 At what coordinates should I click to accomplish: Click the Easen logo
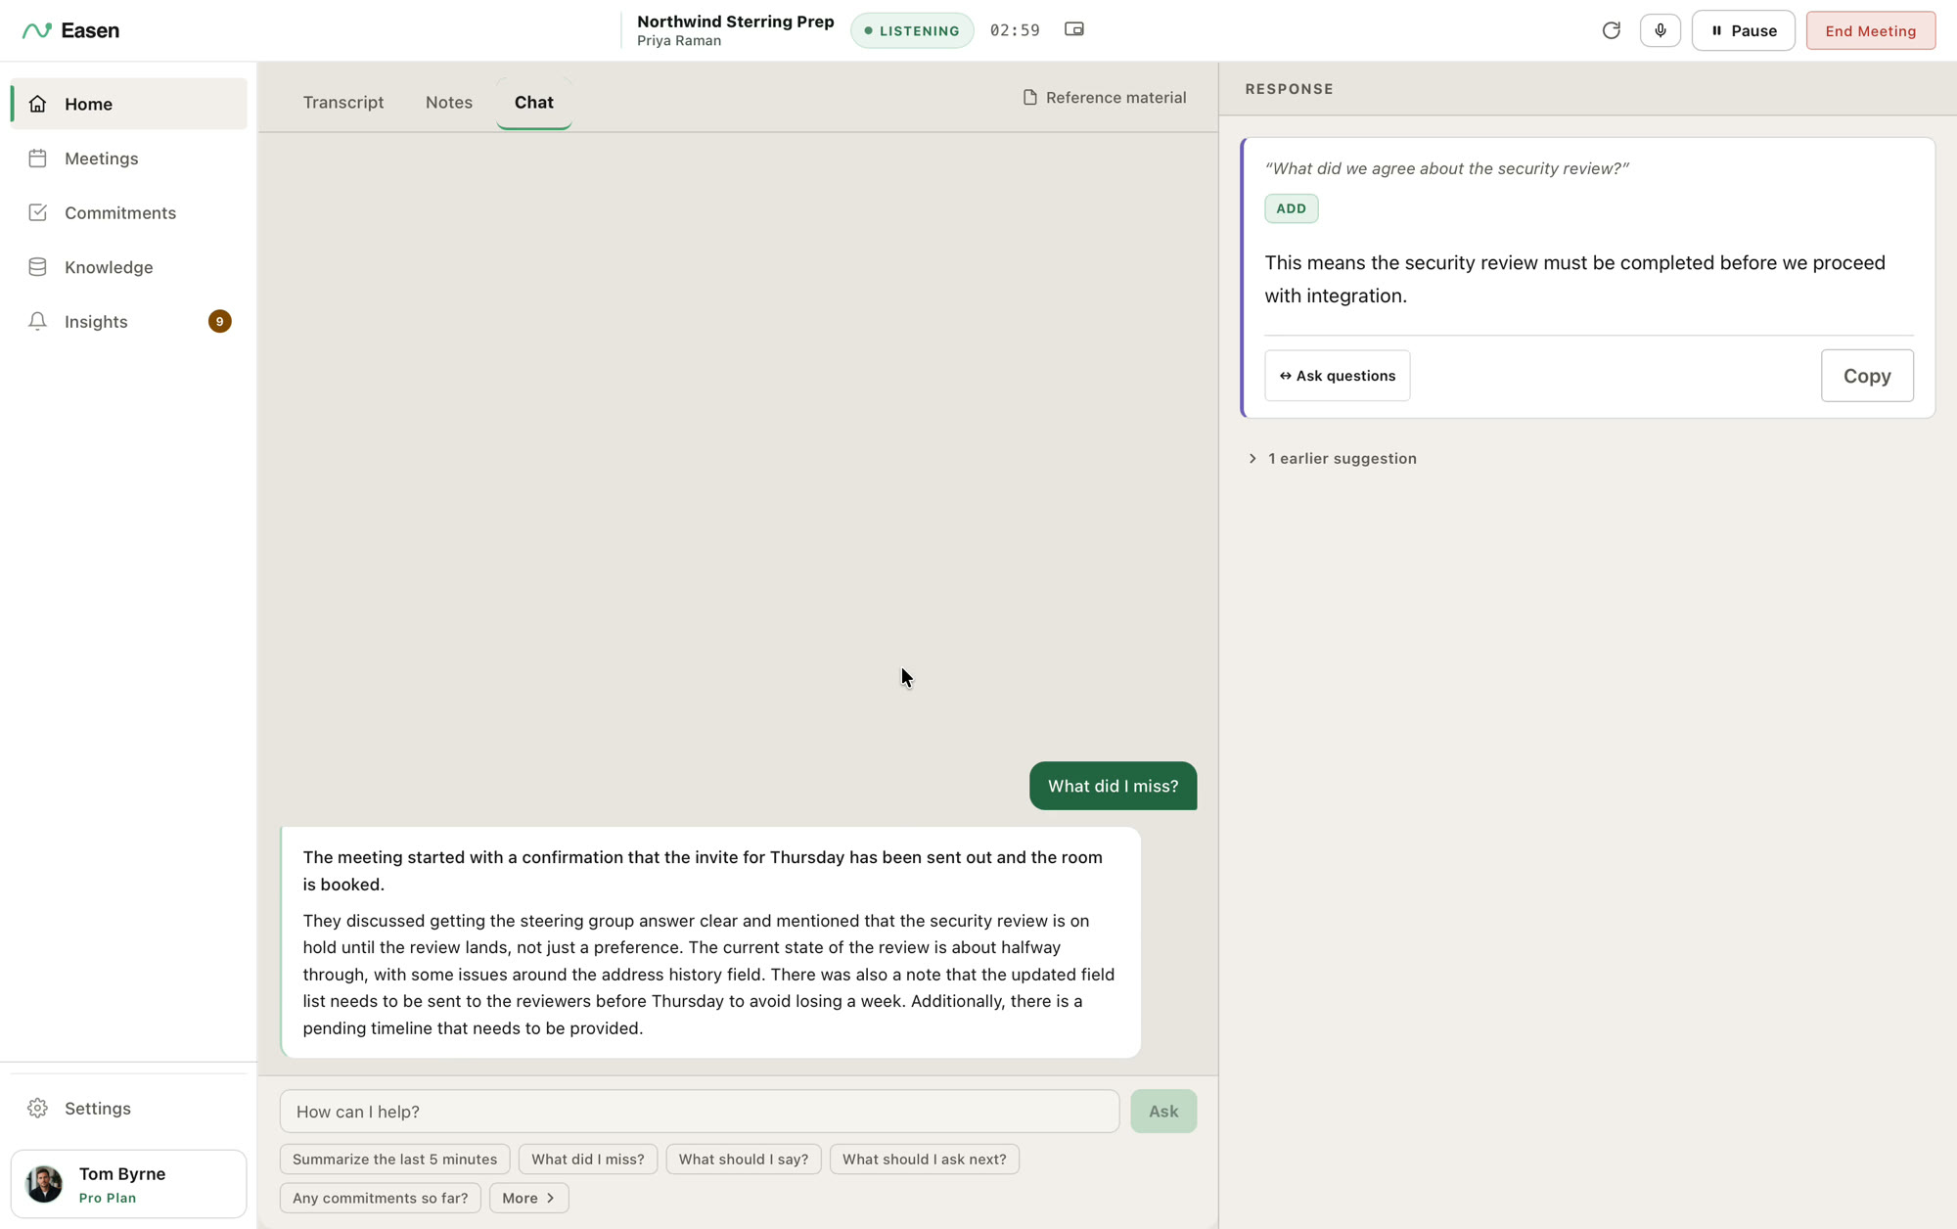70,30
